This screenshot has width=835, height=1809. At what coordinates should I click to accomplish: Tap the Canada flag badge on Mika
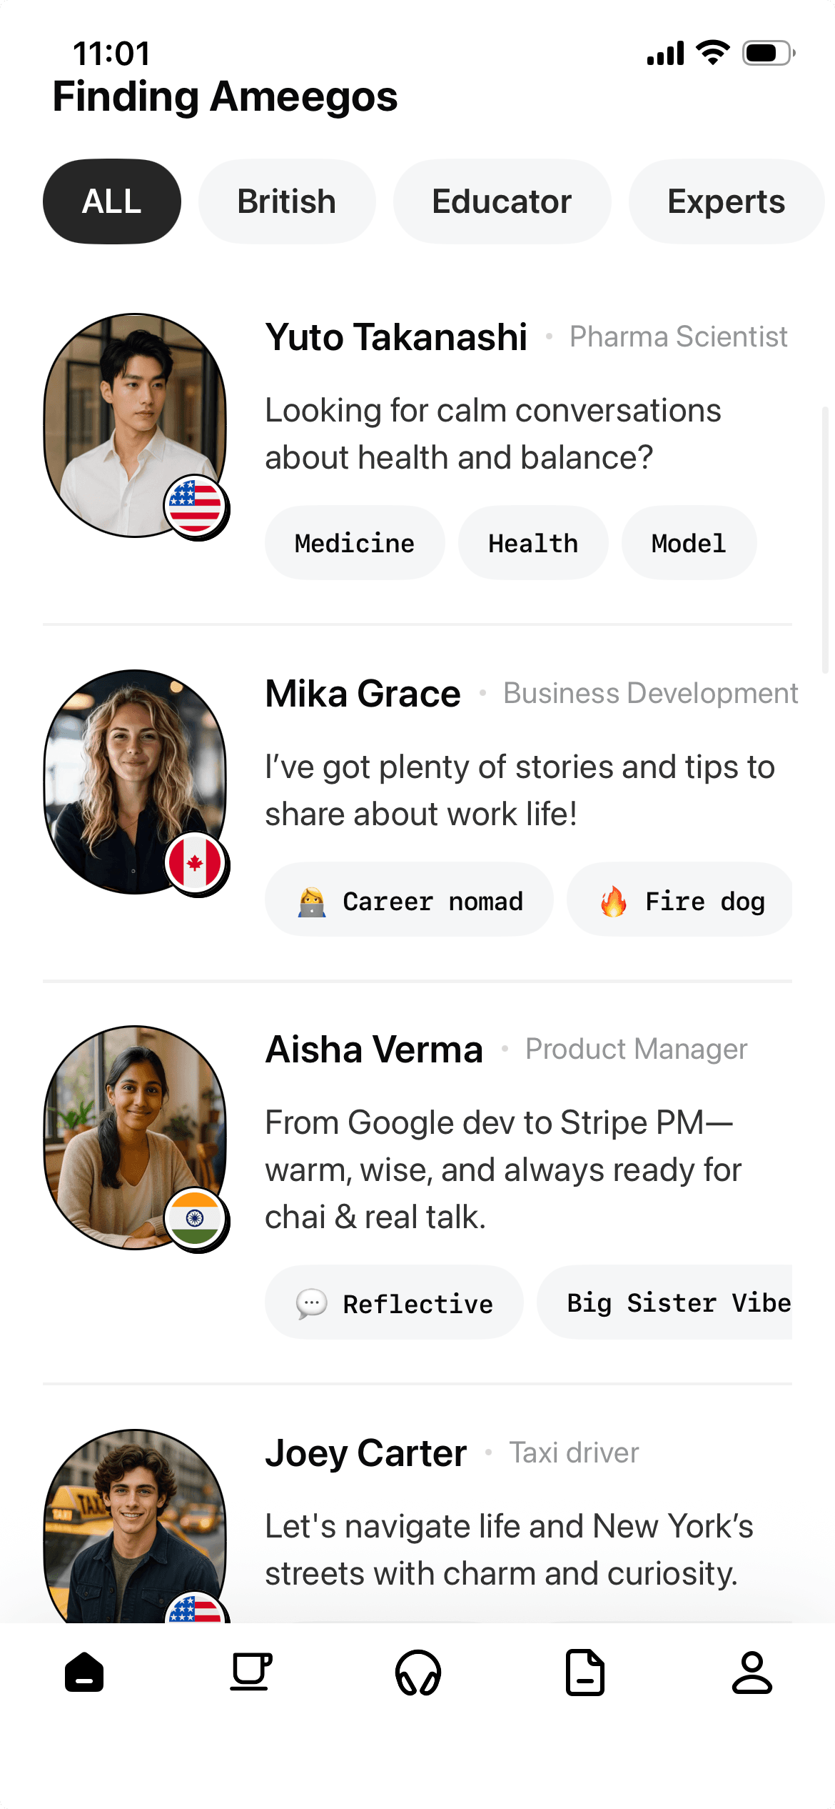(x=195, y=863)
